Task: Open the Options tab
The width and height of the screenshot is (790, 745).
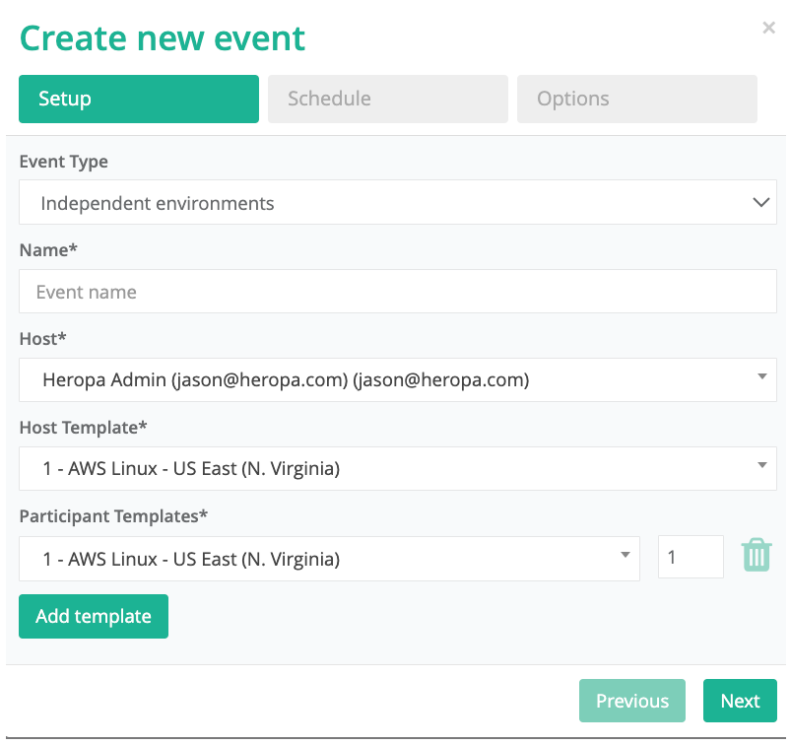Action: click(637, 99)
